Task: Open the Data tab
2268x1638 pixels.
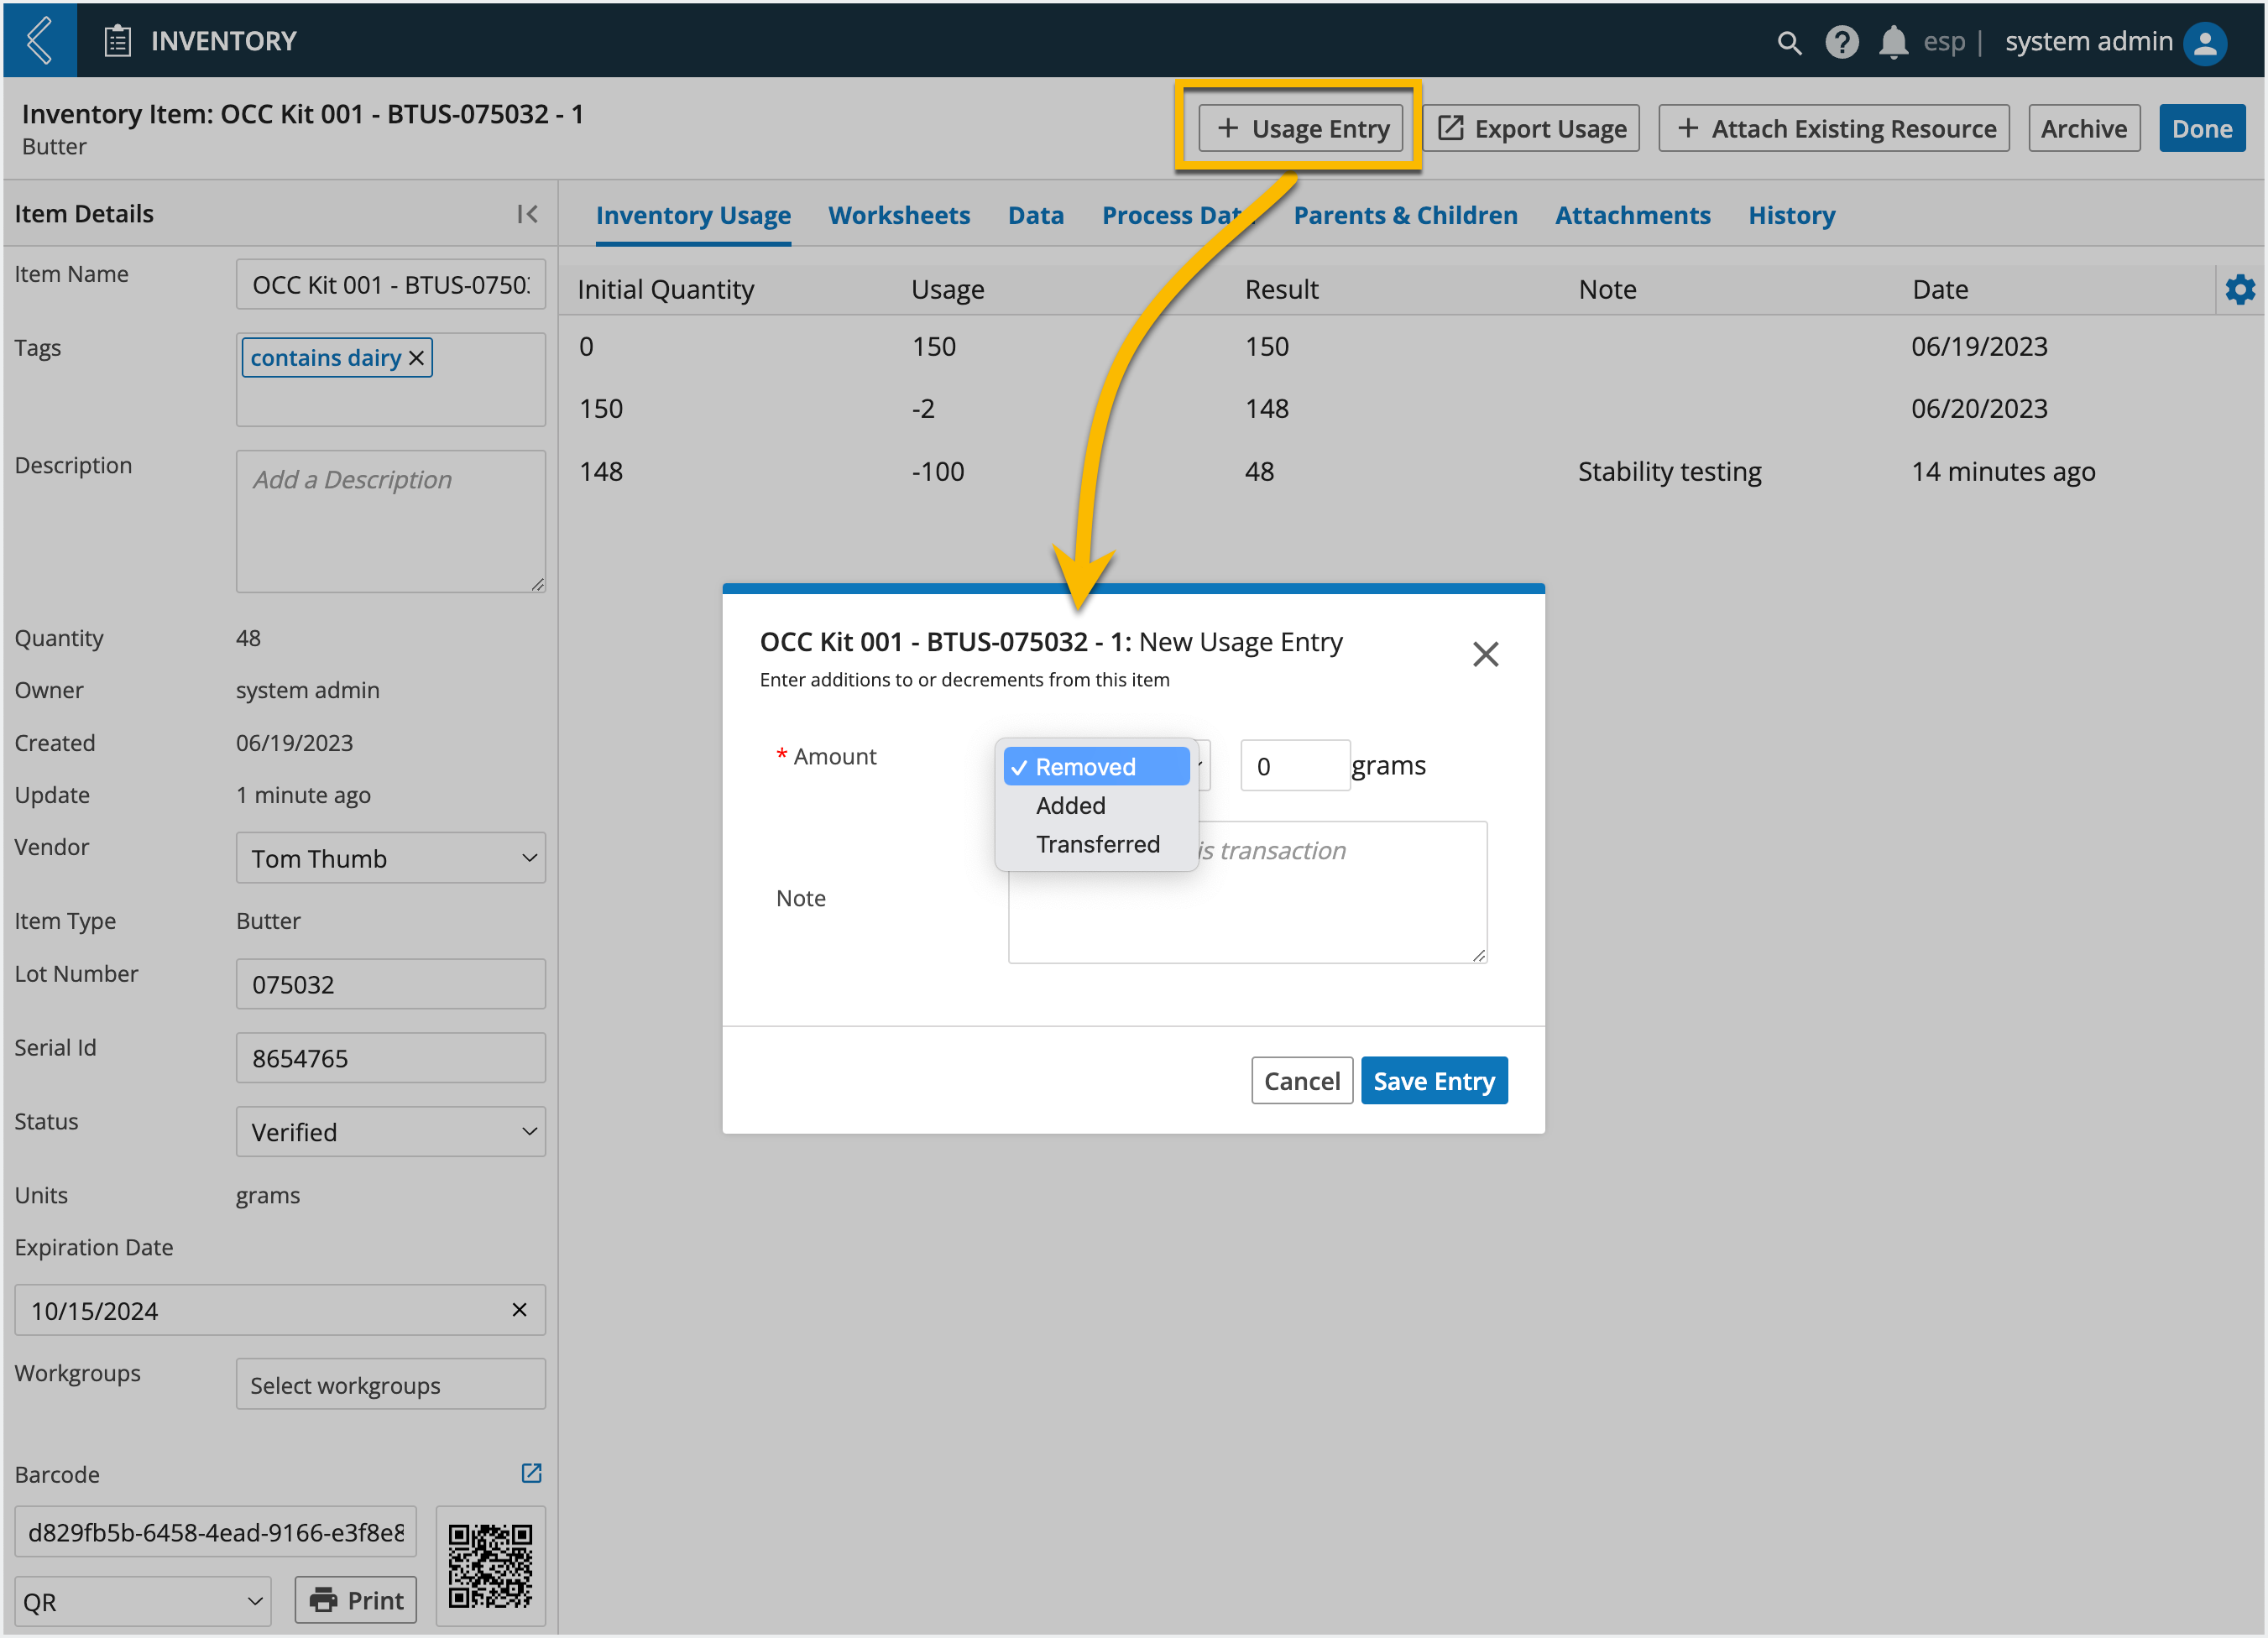Action: [x=1036, y=215]
